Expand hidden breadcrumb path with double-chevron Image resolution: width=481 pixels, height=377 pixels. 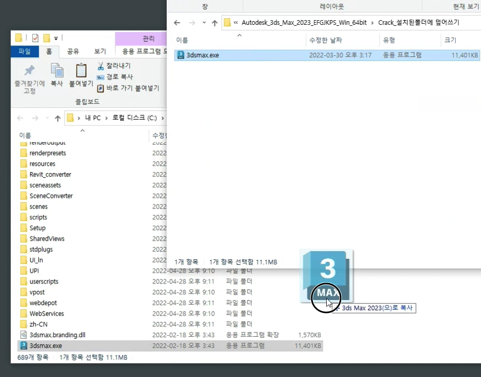point(236,23)
